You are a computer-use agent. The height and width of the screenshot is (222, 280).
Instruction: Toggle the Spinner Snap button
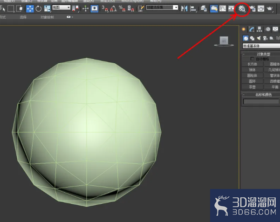[x=131, y=8]
